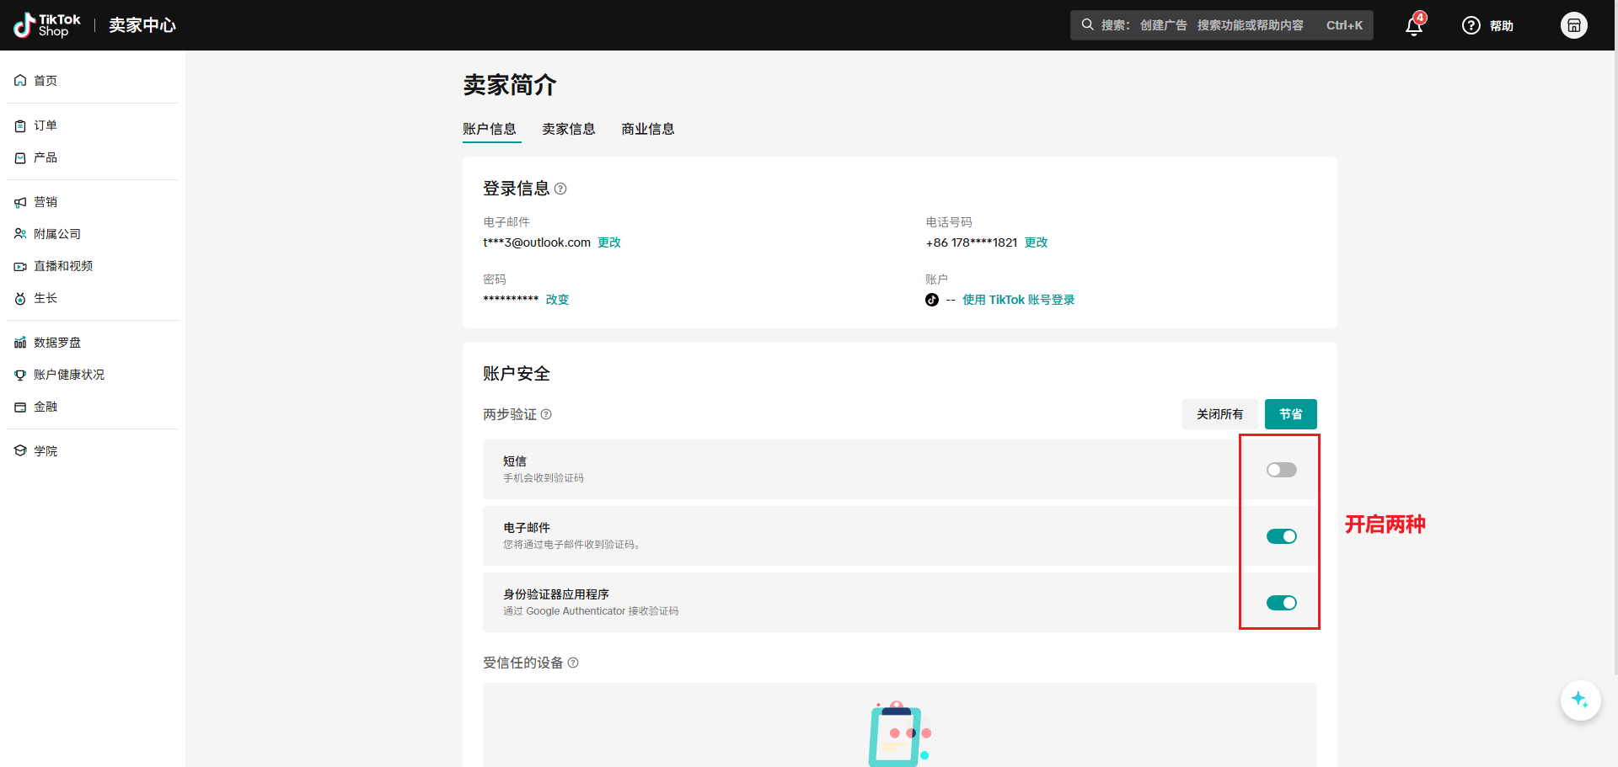Switch to the 商业信息 tab

(647, 129)
